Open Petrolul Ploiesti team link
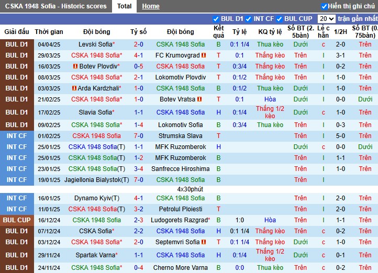Image resolution: width=378 pixels, height=273 pixels. coord(180,209)
